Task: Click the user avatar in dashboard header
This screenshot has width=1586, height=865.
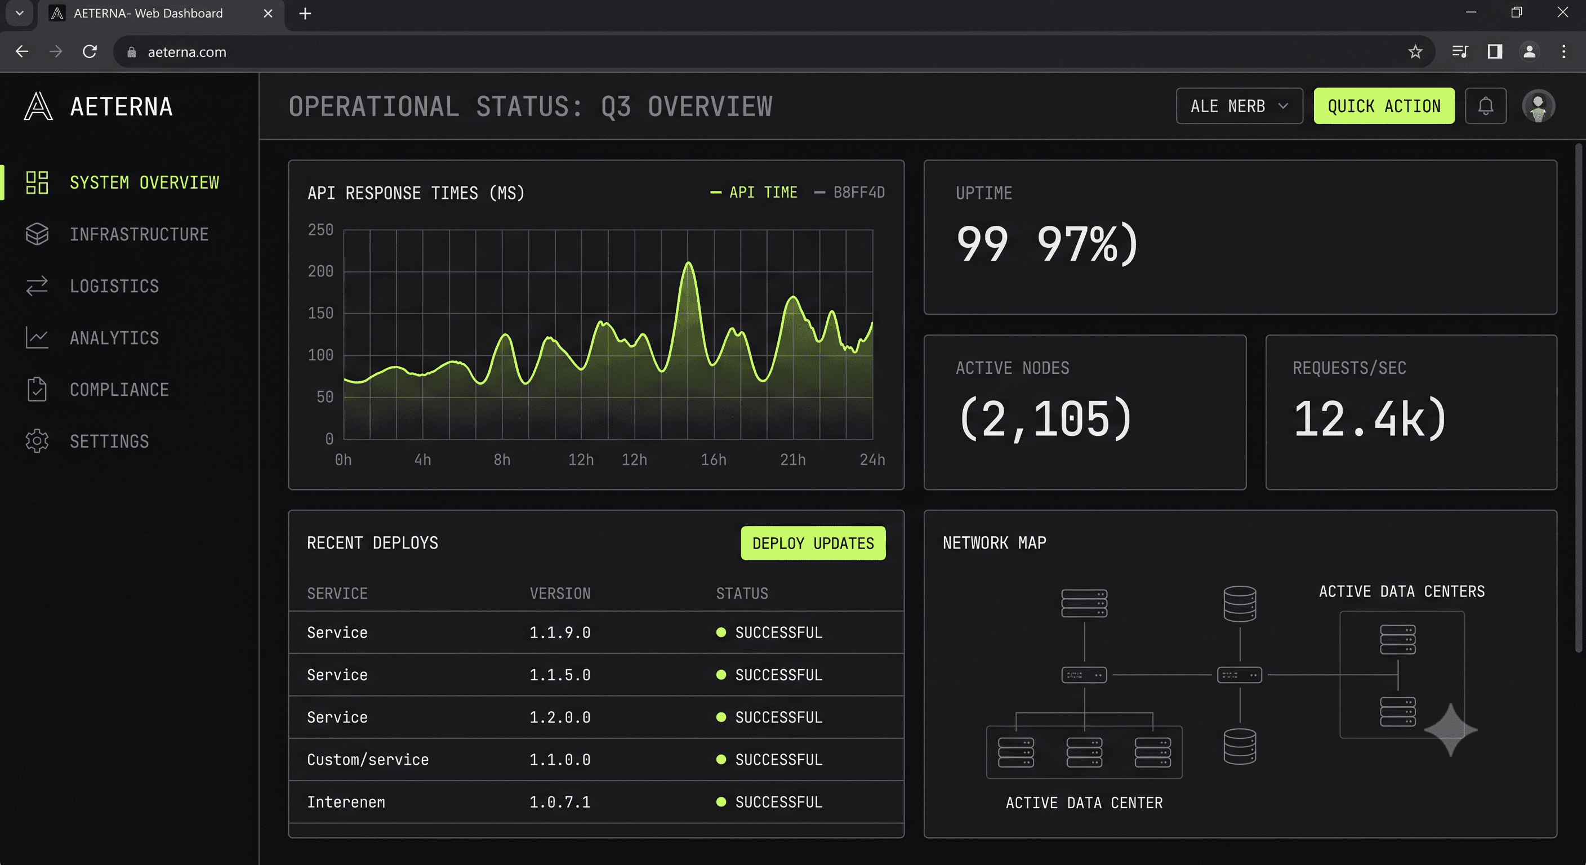Action: (1538, 106)
